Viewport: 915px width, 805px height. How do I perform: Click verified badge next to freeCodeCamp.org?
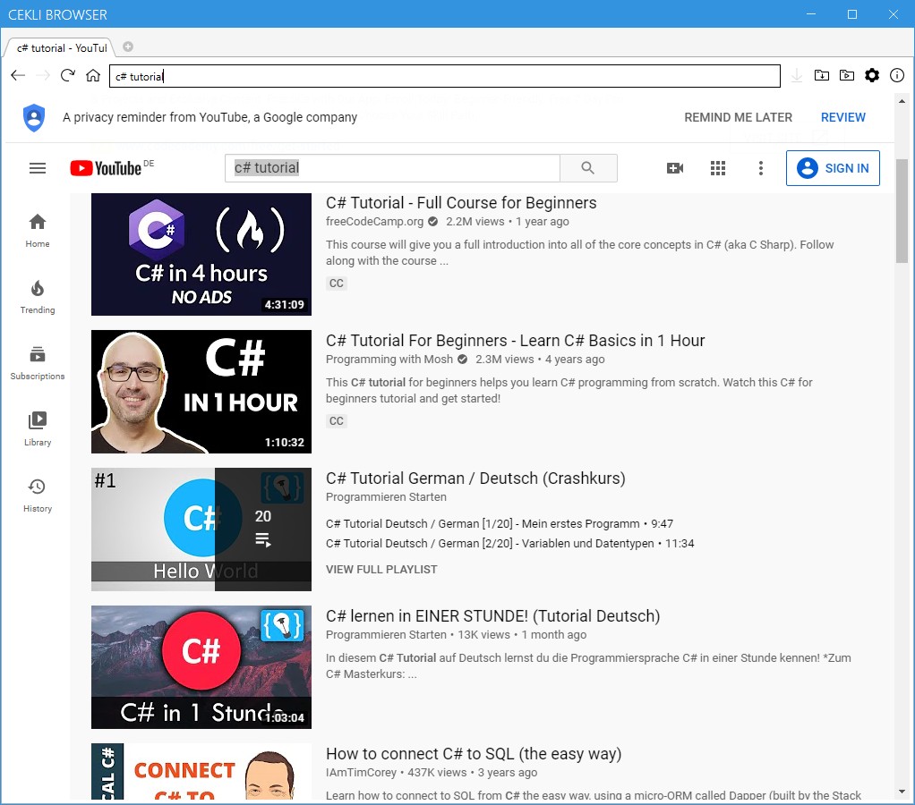(x=433, y=222)
